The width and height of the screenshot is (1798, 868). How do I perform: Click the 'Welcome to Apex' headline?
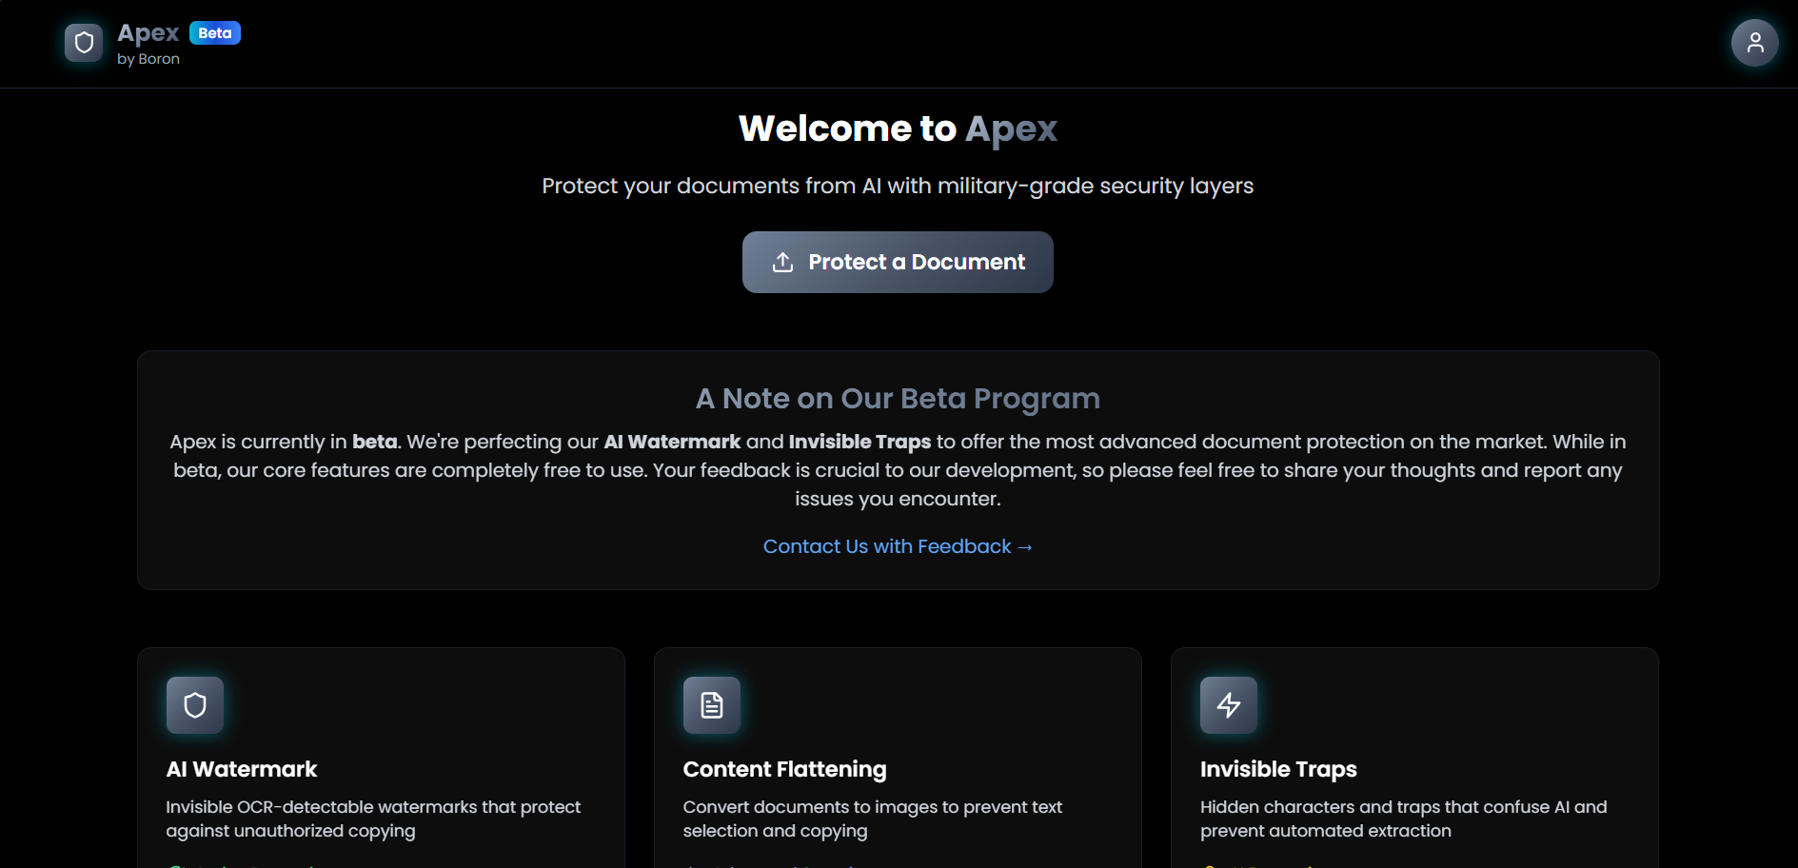tap(898, 128)
